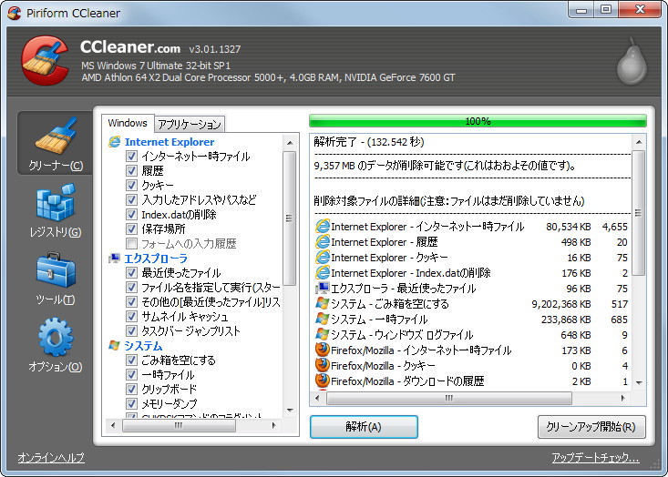Click the results vertical scrollbar thumb
This screenshot has height=477, width=668.
point(639,213)
